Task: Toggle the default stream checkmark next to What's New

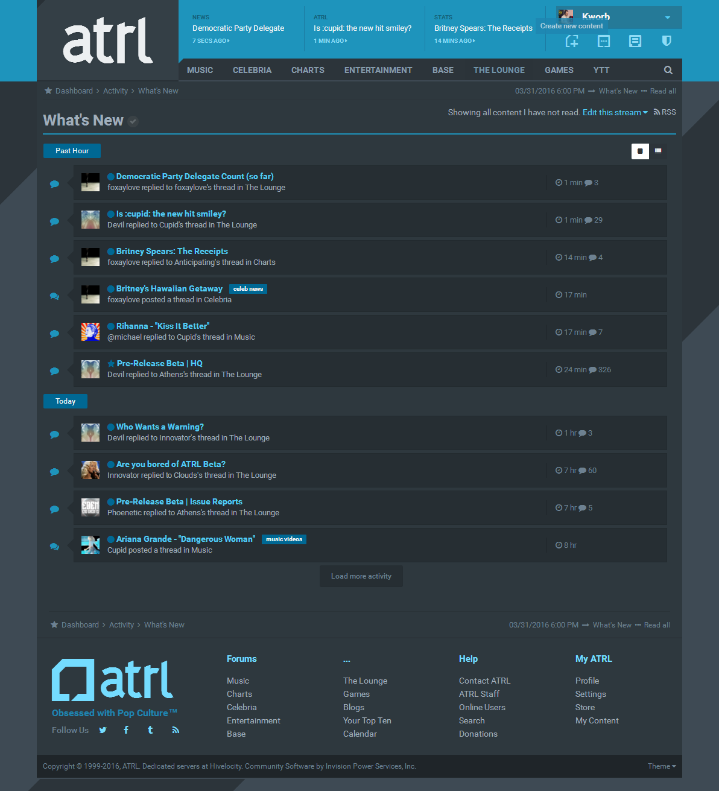Action: click(133, 121)
